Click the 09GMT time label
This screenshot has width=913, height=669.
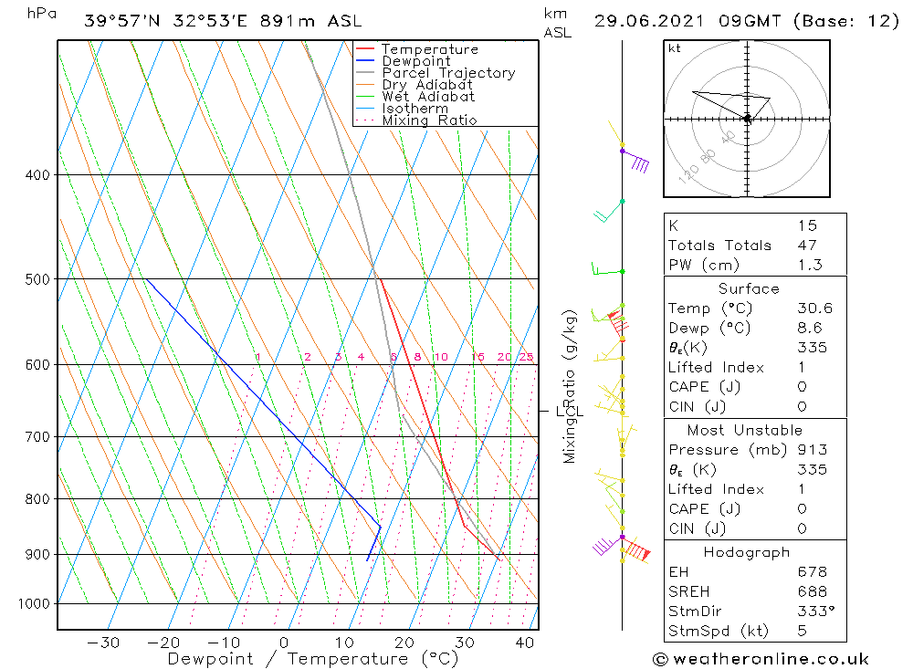[x=750, y=22]
